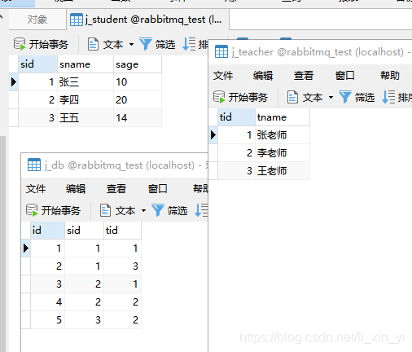
Task: Click the tname column header
Action: coord(283,117)
